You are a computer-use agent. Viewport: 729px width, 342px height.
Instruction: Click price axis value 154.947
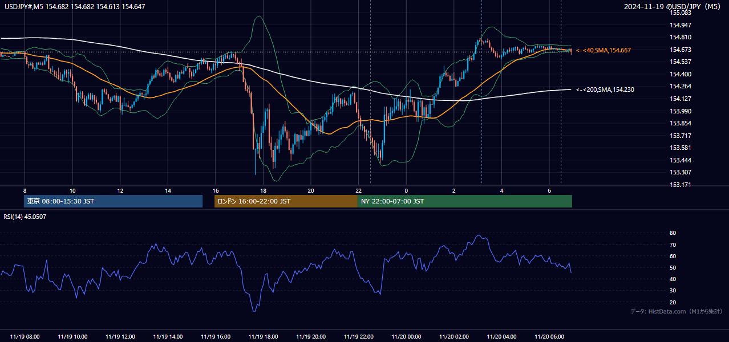[x=680, y=25]
